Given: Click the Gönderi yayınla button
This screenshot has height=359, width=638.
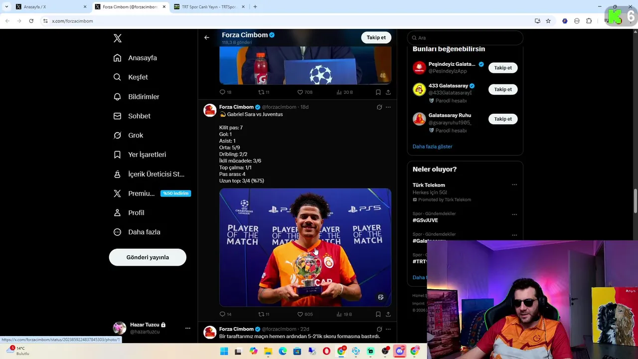Looking at the screenshot, I should tap(148, 257).
